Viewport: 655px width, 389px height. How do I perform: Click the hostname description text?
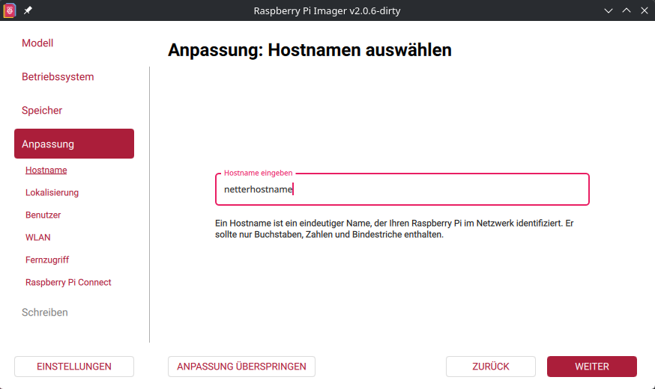coord(394,229)
